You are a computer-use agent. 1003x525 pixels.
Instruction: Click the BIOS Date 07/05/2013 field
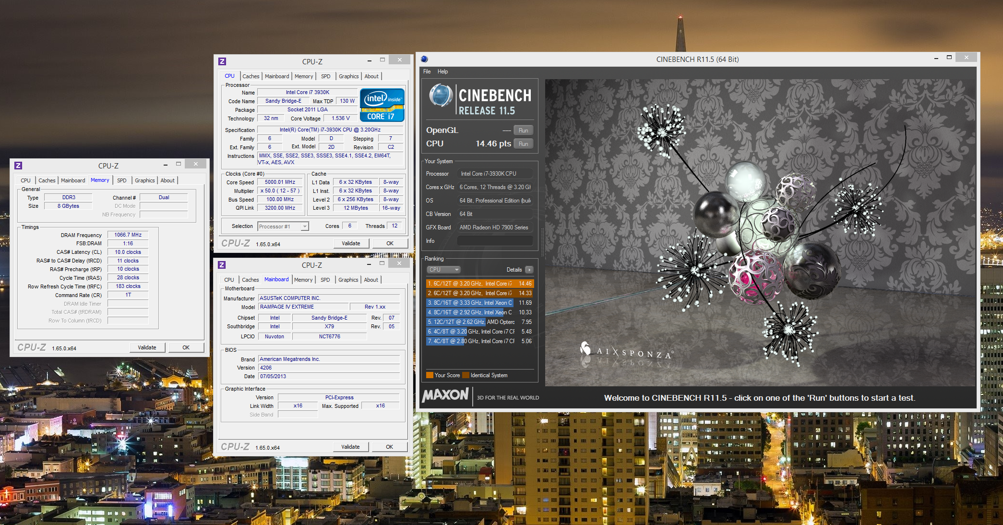(x=329, y=377)
